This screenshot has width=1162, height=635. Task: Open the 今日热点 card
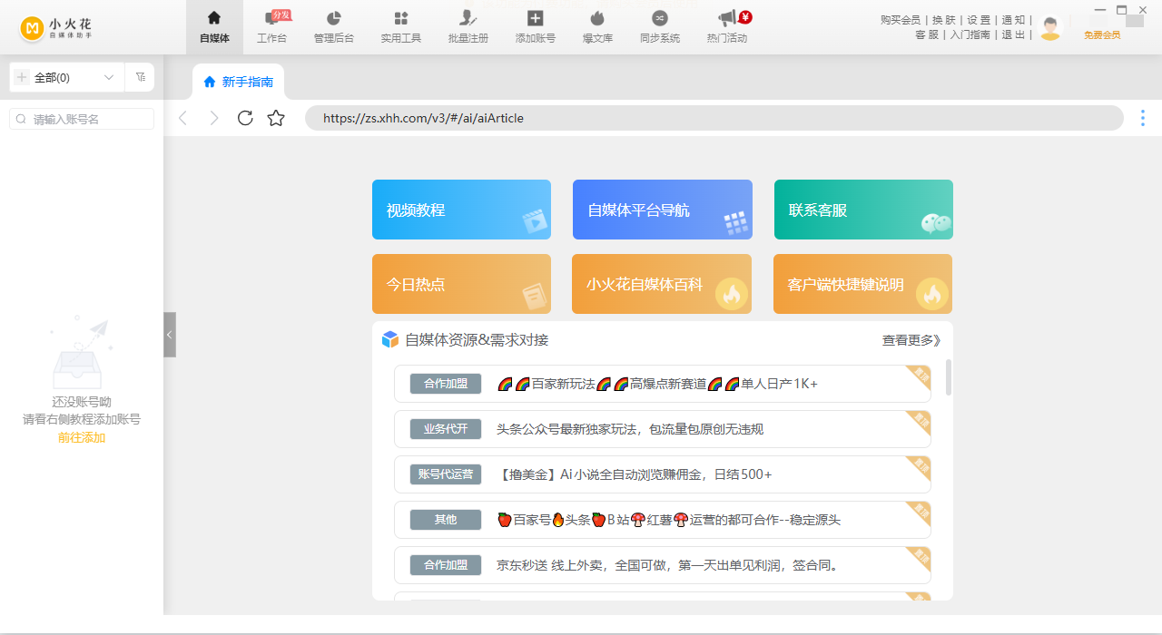tap(461, 284)
